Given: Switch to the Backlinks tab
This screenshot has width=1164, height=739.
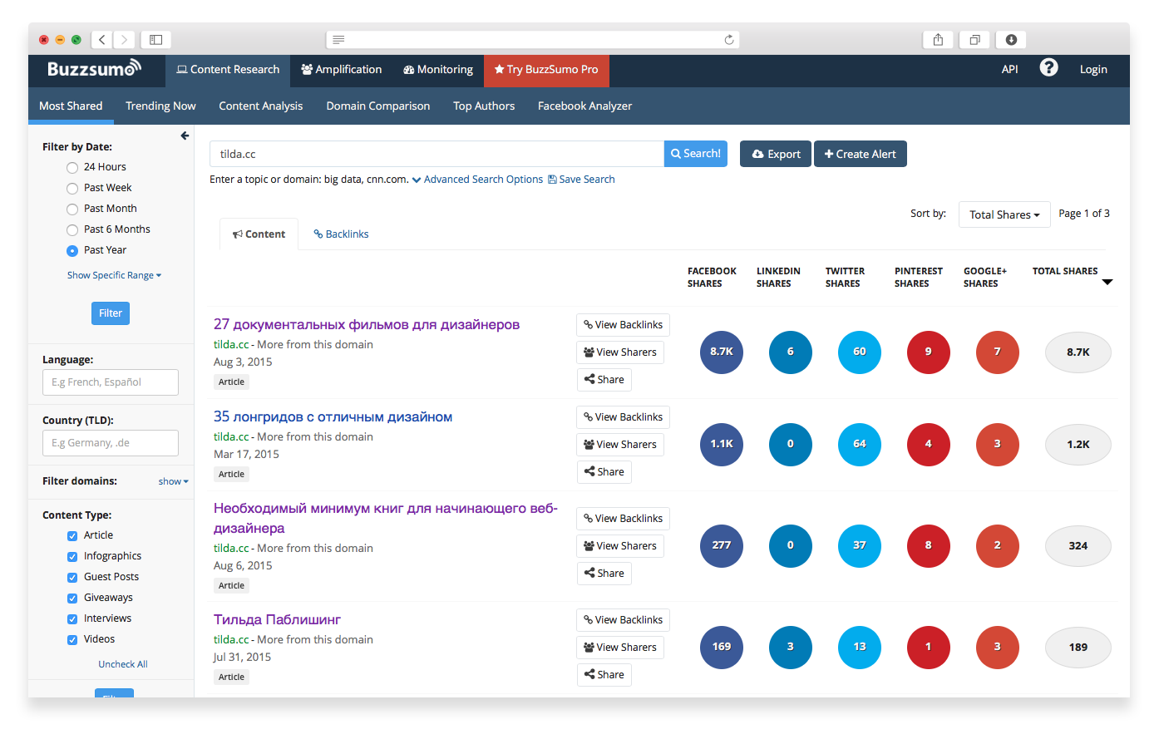Looking at the screenshot, I should pyautogui.click(x=341, y=234).
